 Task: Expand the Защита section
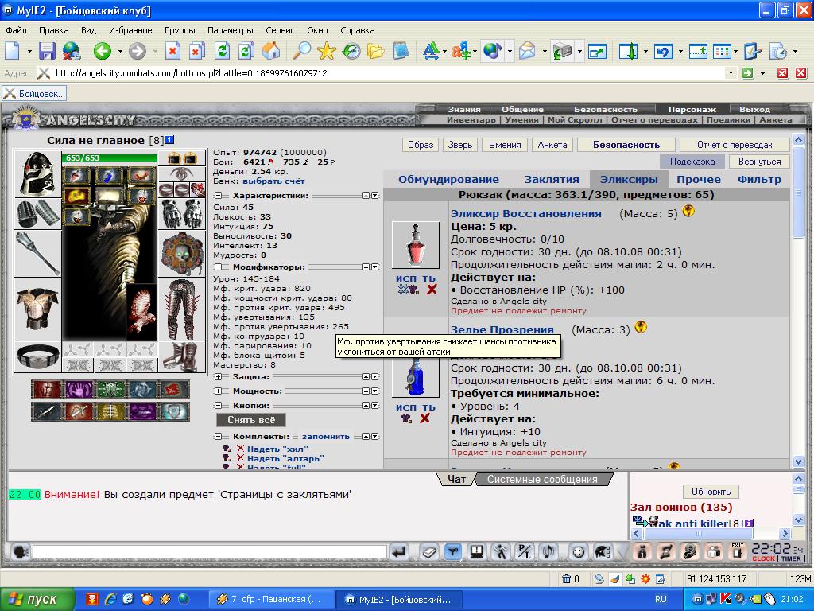pos(218,376)
